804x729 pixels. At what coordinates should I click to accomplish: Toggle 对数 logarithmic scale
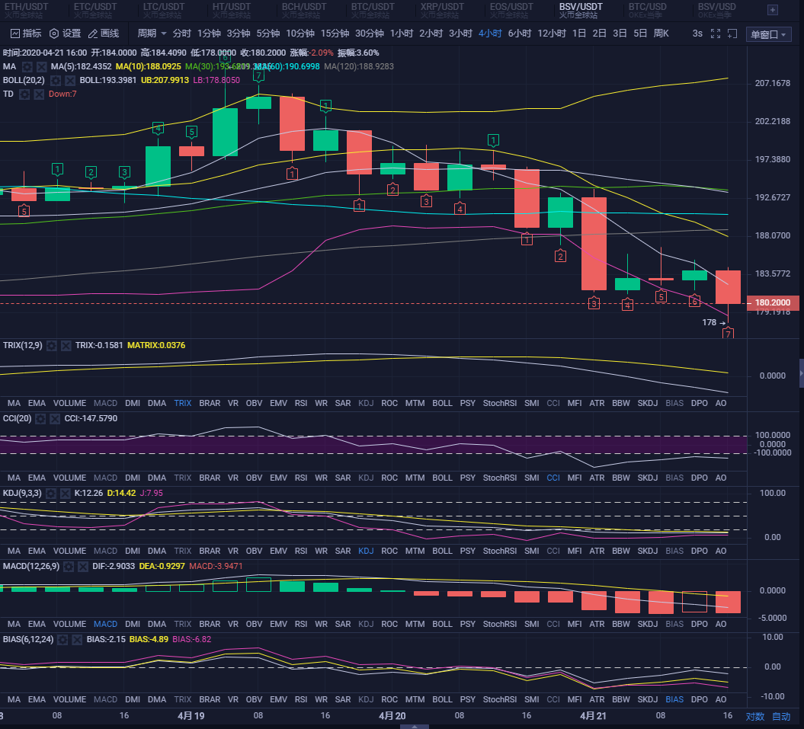(x=754, y=716)
